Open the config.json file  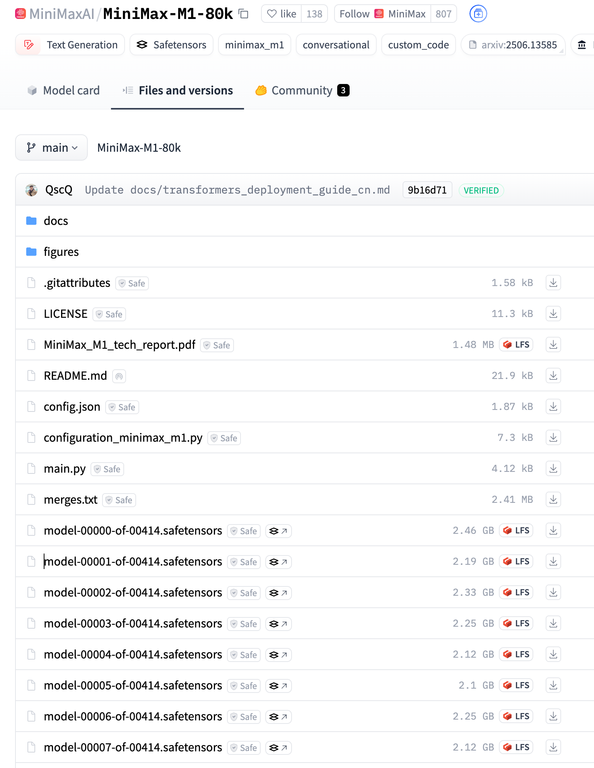pos(72,406)
